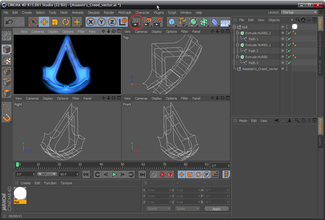Open Cameras menu in Top viewport

[141, 32]
